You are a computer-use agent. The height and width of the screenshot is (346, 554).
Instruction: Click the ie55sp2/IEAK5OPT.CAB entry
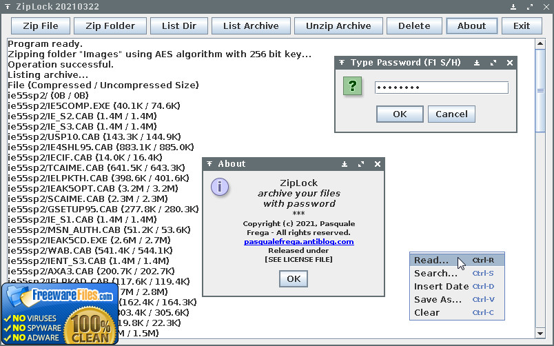[x=93, y=188]
